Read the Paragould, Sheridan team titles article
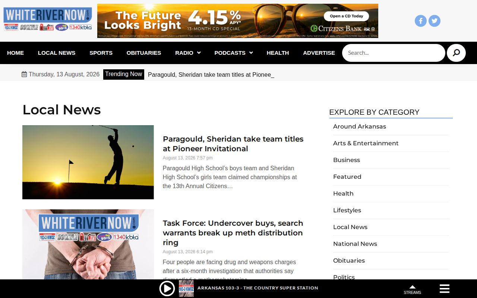Screen dimensions: 477x298 click(233, 144)
